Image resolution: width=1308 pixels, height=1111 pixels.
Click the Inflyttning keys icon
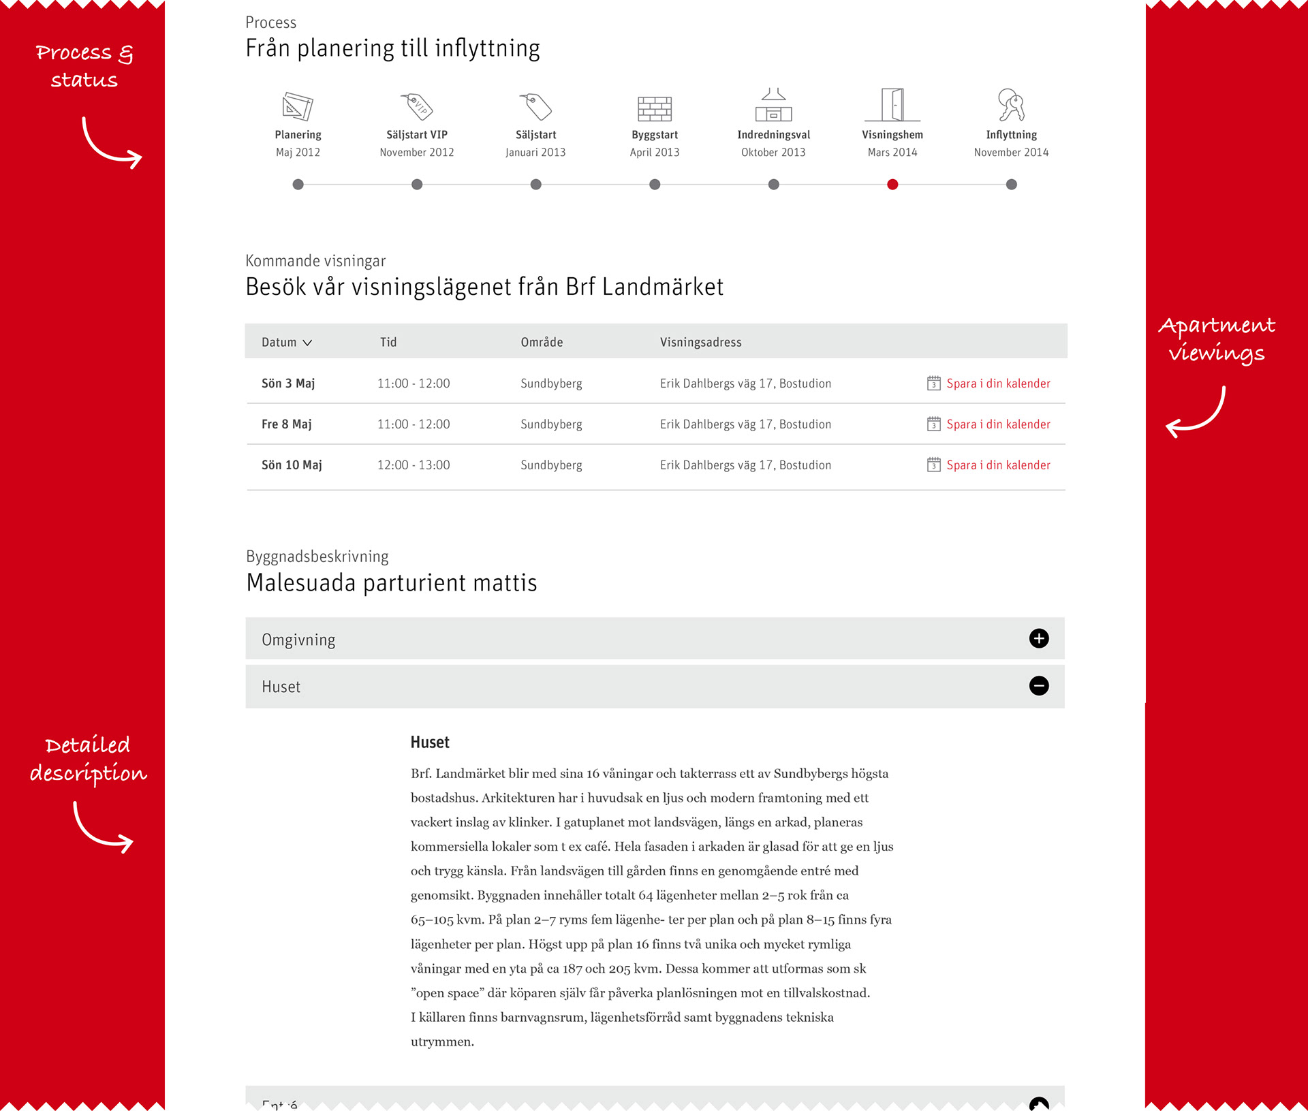(1011, 105)
